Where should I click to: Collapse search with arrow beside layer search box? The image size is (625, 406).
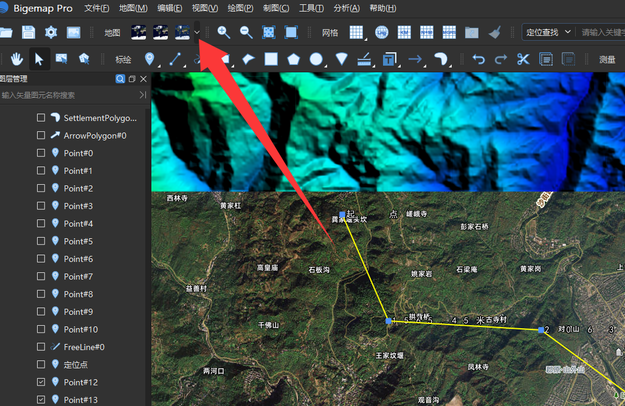tap(143, 95)
